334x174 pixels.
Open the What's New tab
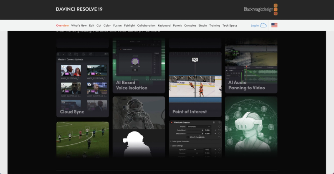(x=79, y=25)
